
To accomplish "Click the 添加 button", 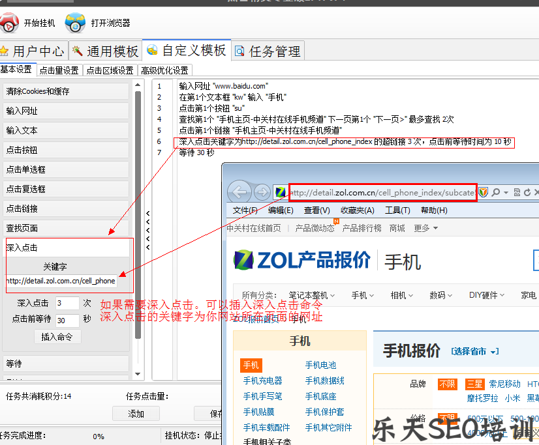I will point(136,413).
